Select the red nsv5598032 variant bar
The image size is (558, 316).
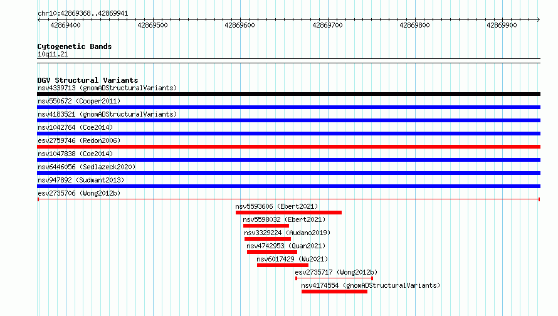(x=266, y=226)
